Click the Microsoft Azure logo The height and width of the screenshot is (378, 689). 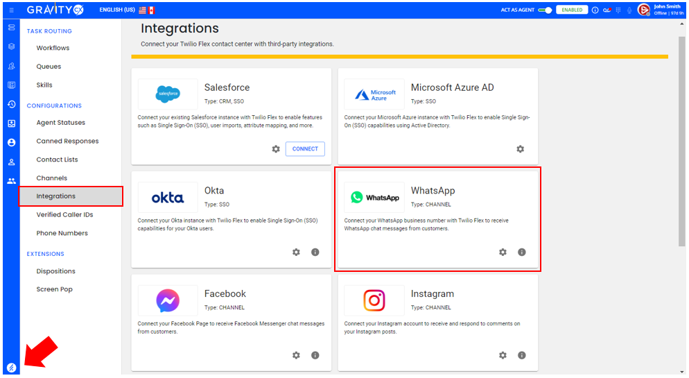click(x=374, y=94)
